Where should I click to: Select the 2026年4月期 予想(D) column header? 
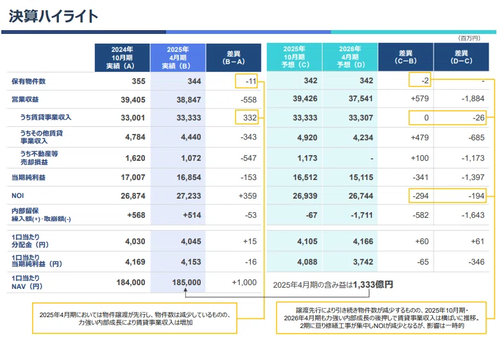pyautogui.click(x=350, y=57)
